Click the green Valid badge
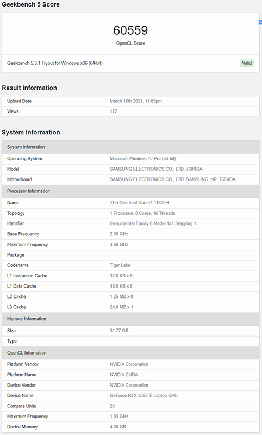The width and height of the screenshot is (262, 435). (x=247, y=63)
